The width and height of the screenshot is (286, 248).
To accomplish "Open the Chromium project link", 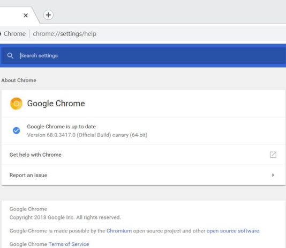I will coord(119,231).
